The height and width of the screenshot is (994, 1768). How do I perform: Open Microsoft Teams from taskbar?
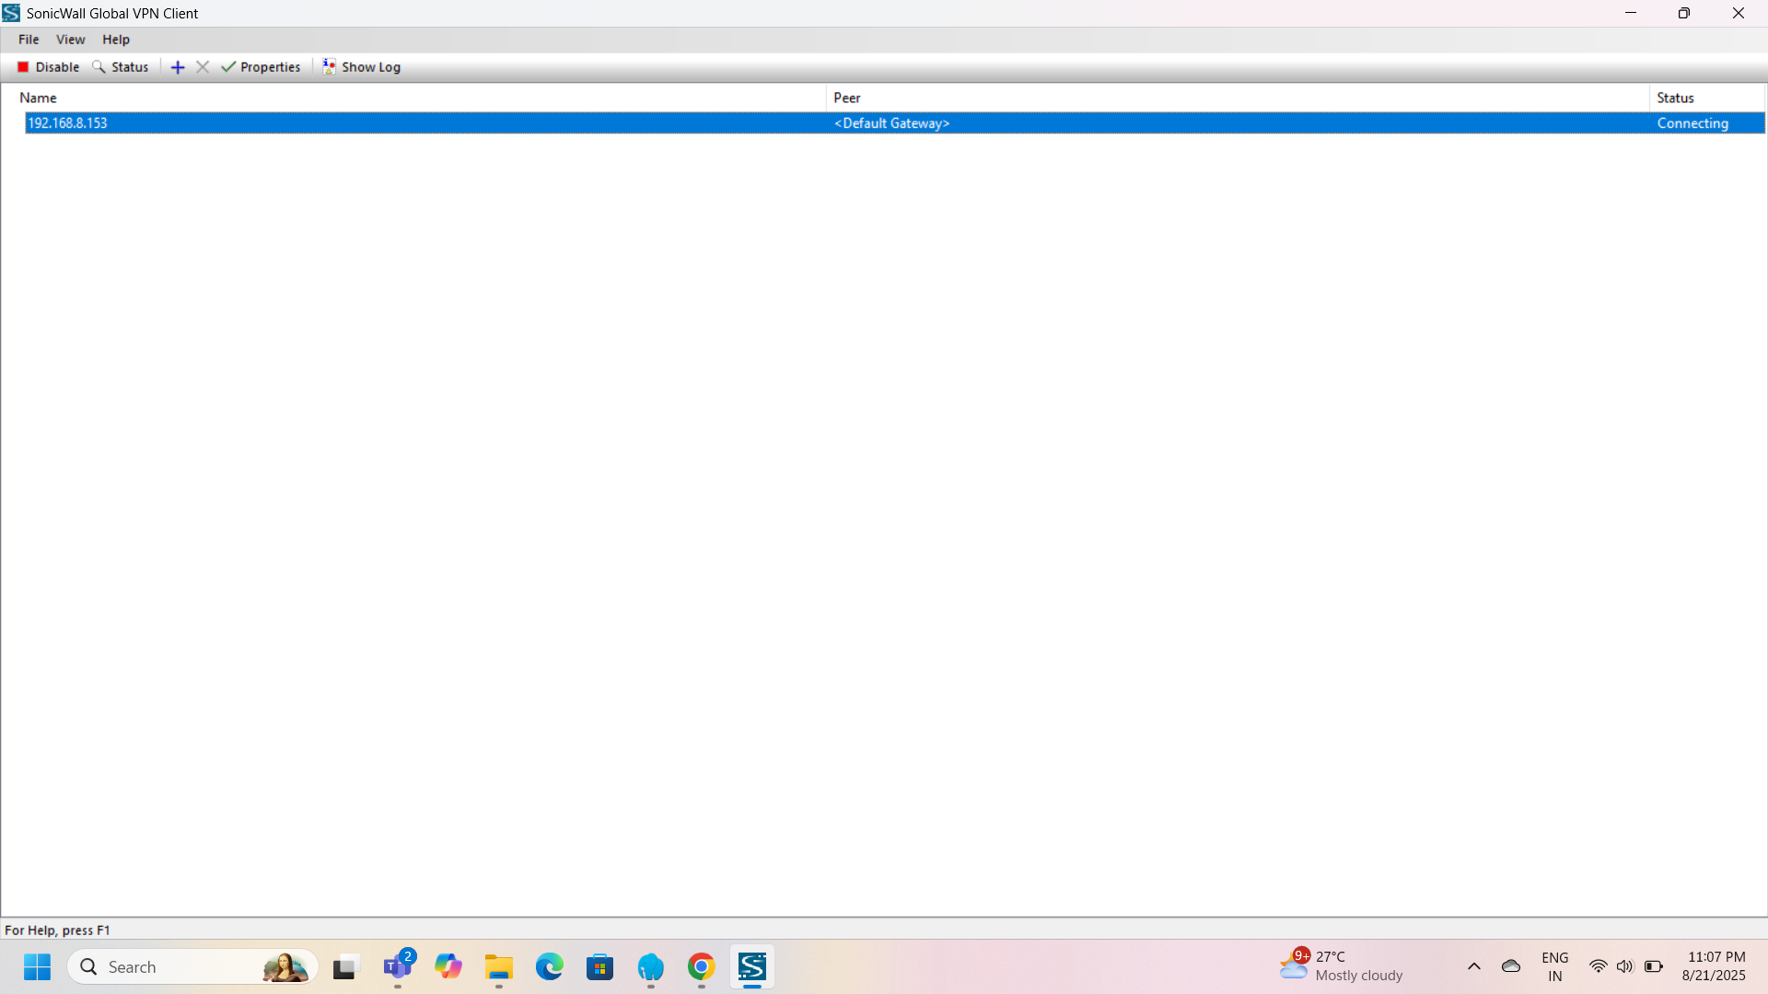(398, 967)
